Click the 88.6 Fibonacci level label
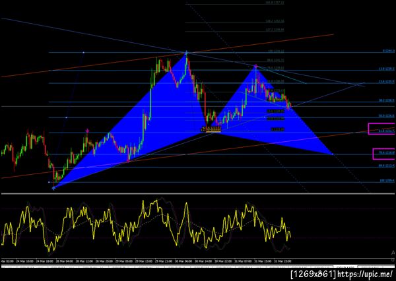The height and width of the screenshot is (281, 396). point(386,166)
